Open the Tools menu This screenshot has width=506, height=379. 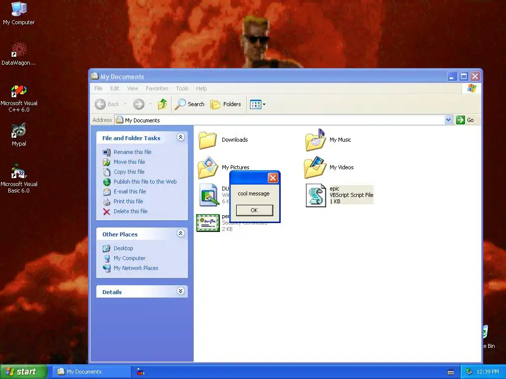coord(182,88)
